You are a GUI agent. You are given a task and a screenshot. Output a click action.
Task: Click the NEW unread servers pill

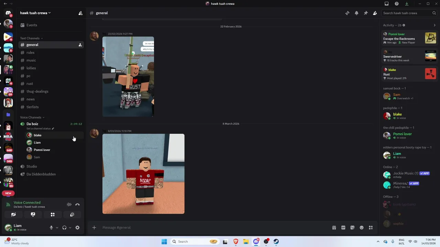point(8,193)
